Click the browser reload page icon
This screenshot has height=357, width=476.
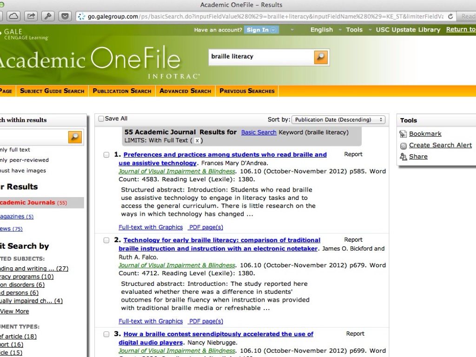(450, 16)
